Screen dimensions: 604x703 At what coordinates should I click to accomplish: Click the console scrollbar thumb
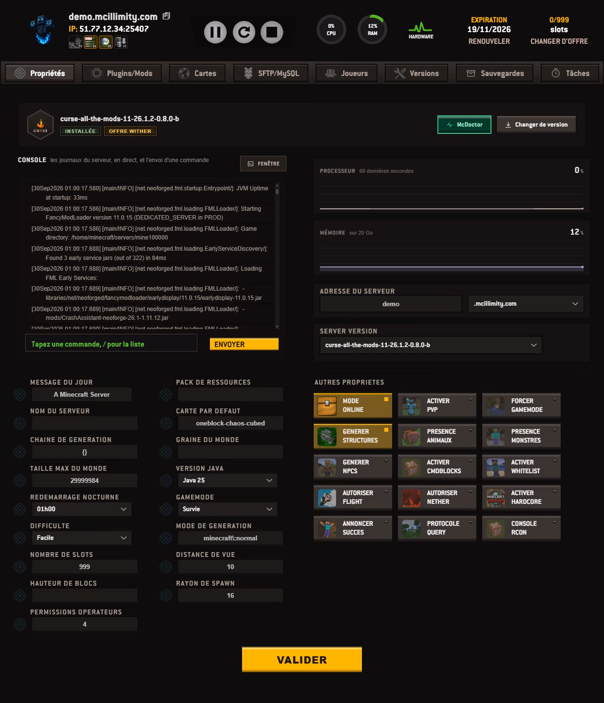coord(277,191)
